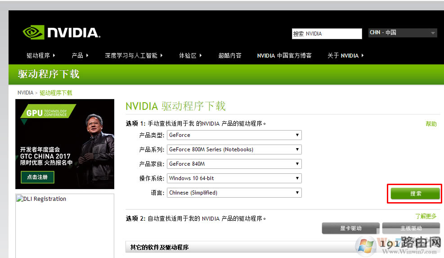
Task: Click the 驱动程序下载 breadcrumb link
Action: coord(56,93)
